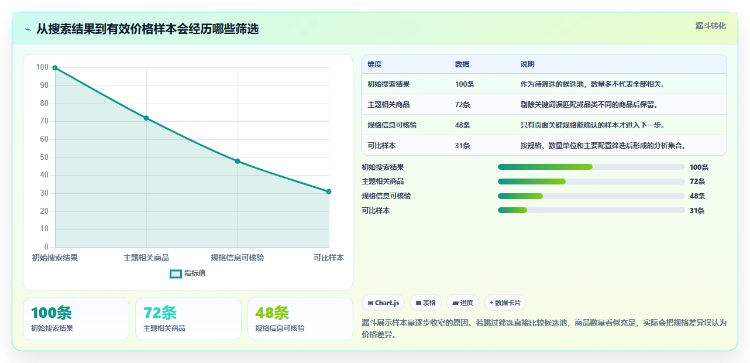This screenshot has width=750, height=363.
Task: Click the lightning icon beside the title
Action: point(27,29)
